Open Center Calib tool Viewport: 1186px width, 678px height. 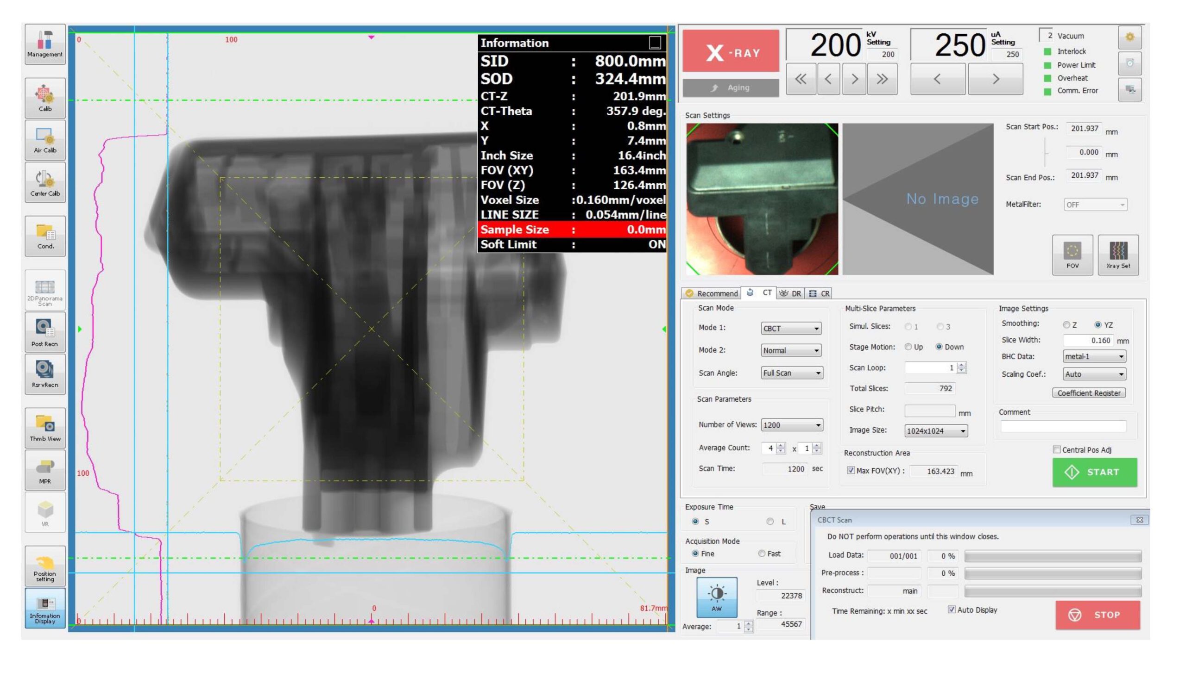(x=45, y=182)
